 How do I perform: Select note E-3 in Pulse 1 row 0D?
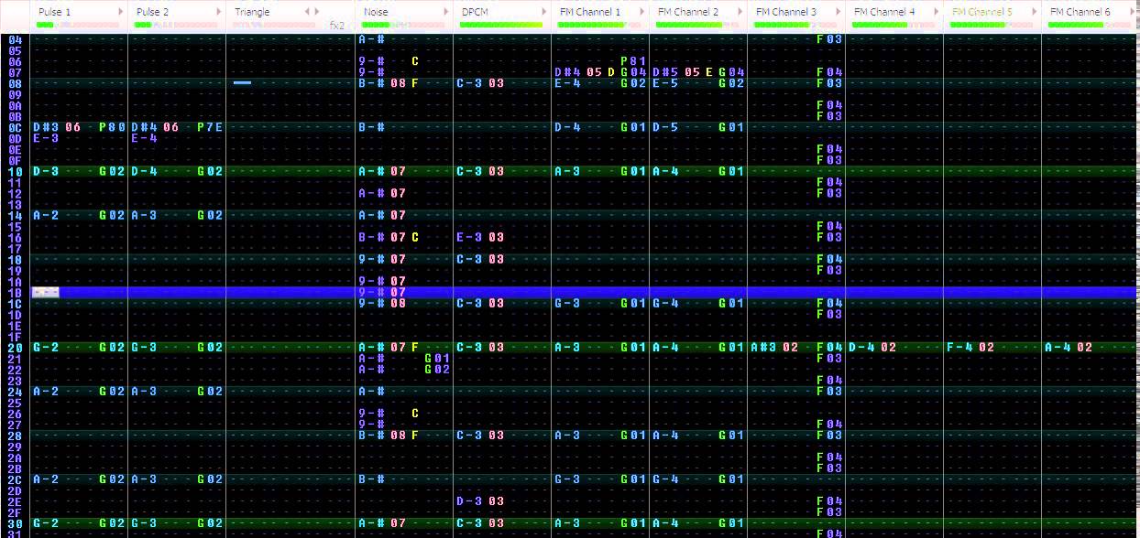tap(46, 138)
